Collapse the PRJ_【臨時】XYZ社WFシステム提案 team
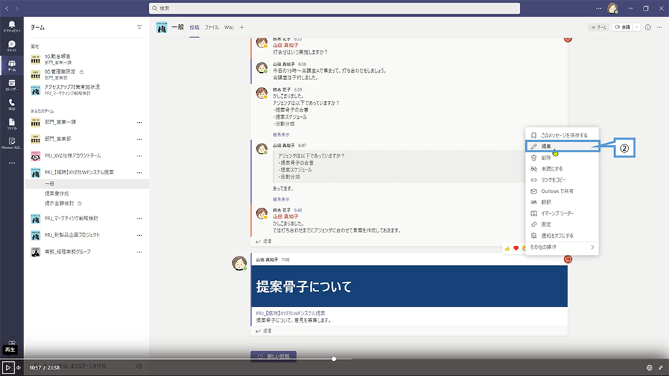 pos(79,172)
